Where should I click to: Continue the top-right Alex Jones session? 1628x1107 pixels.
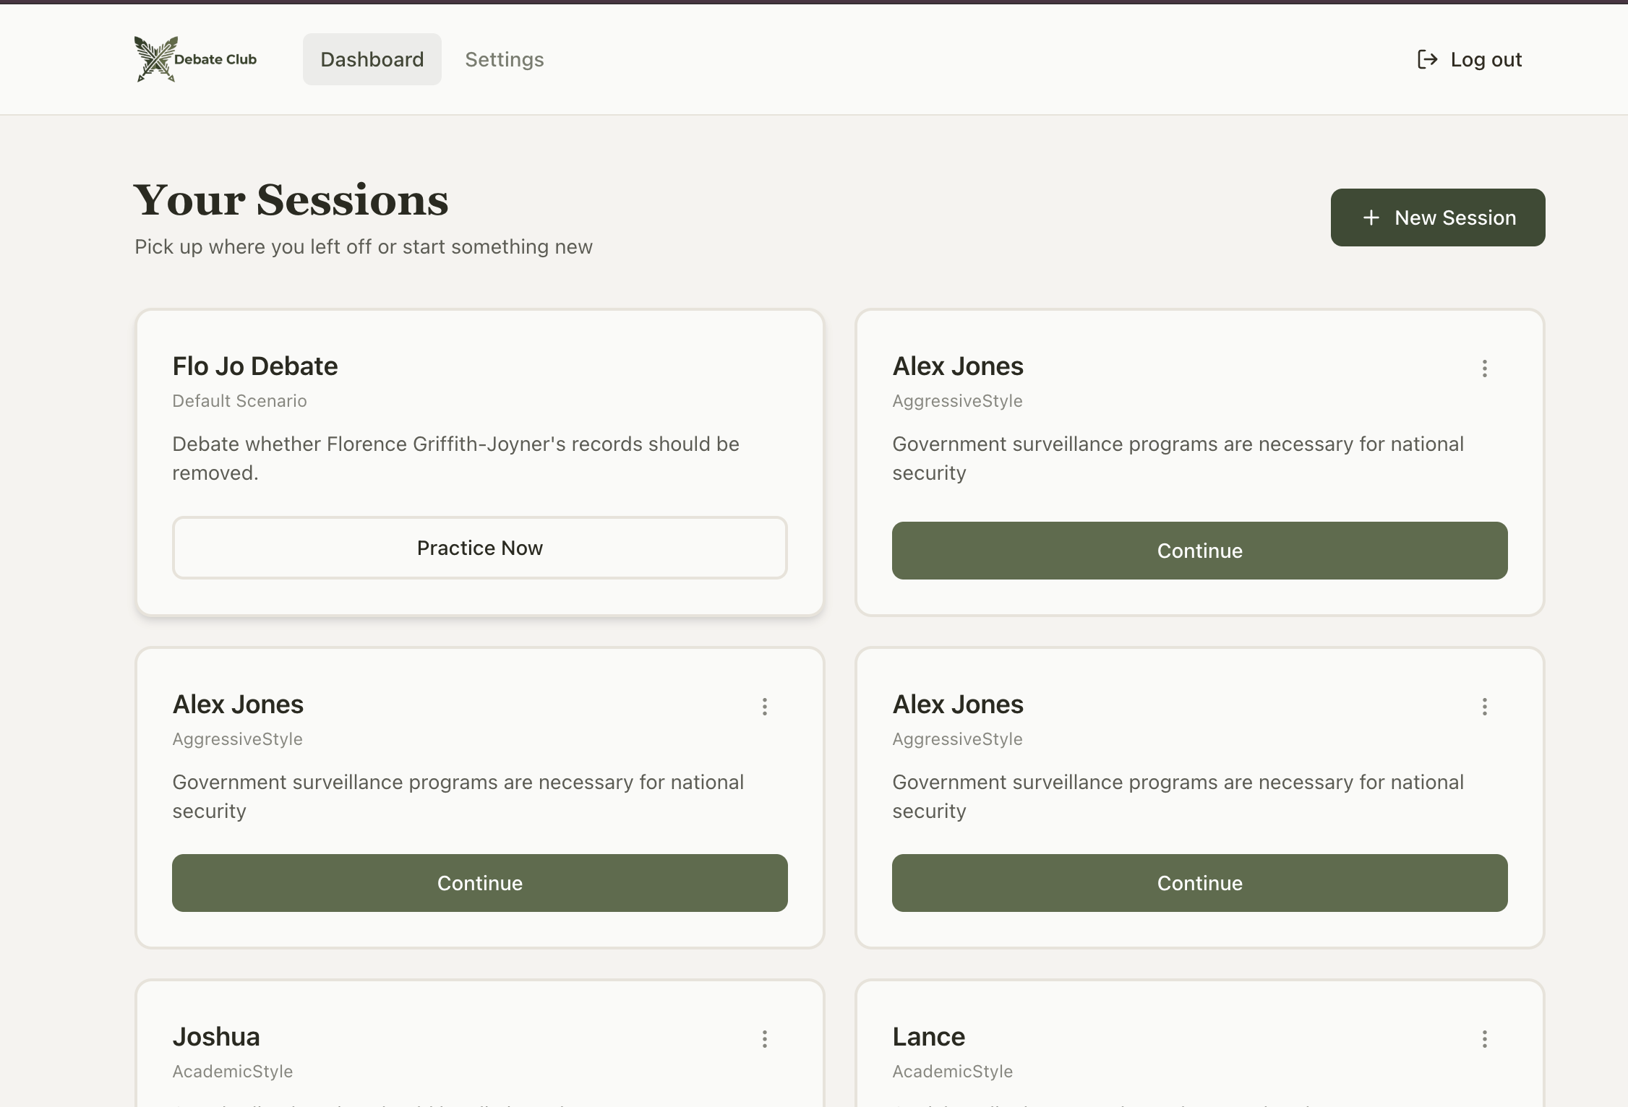tap(1199, 551)
